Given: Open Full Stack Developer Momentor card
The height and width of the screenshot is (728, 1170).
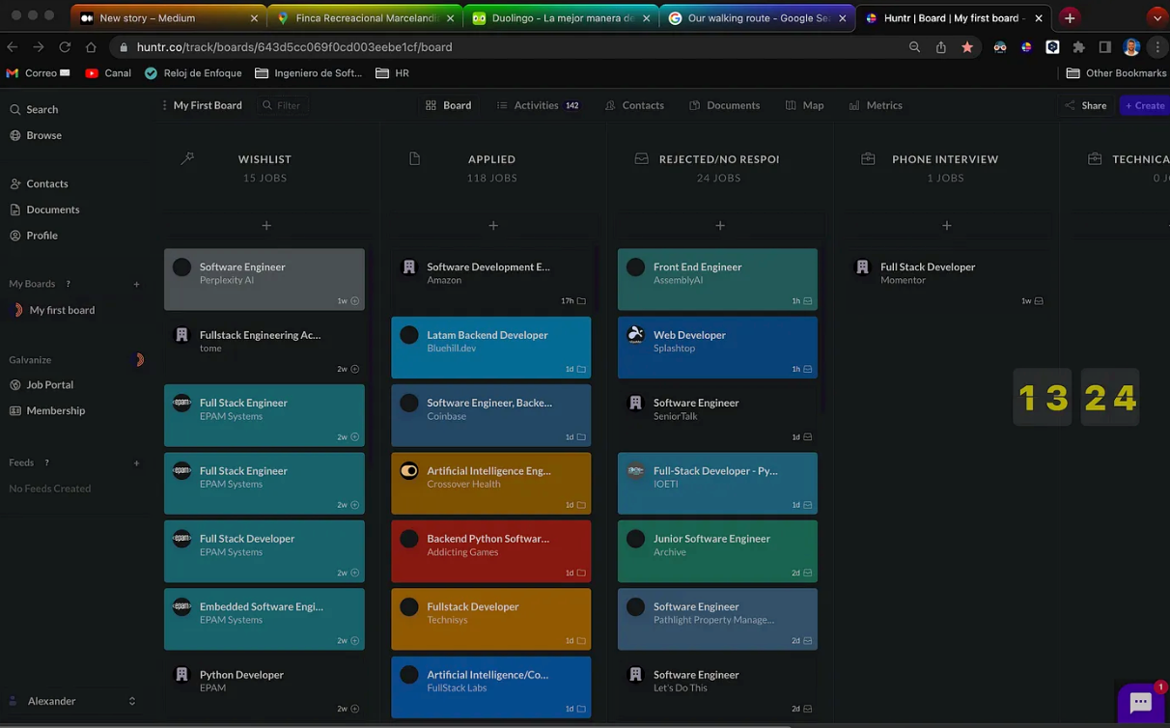Looking at the screenshot, I should (945, 279).
